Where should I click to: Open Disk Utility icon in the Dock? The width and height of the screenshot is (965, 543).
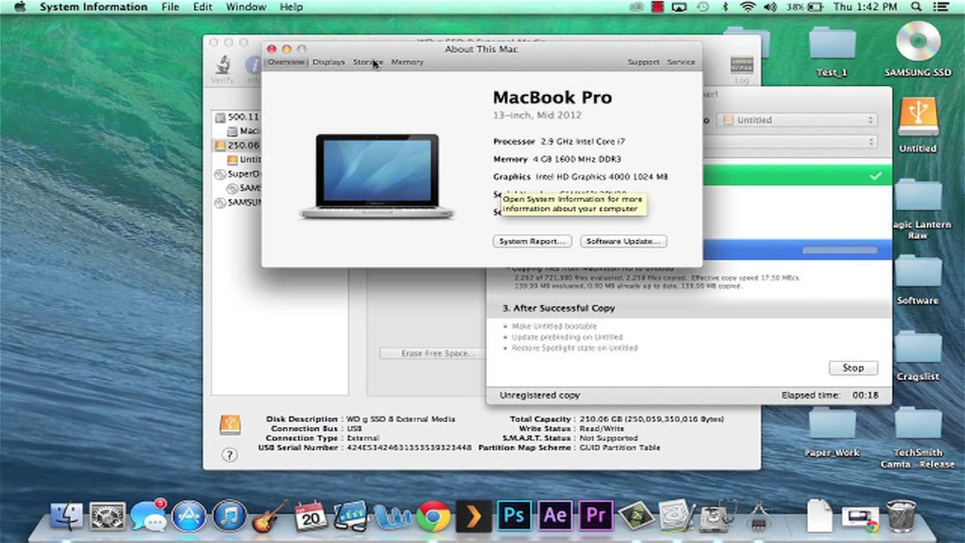click(x=716, y=517)
